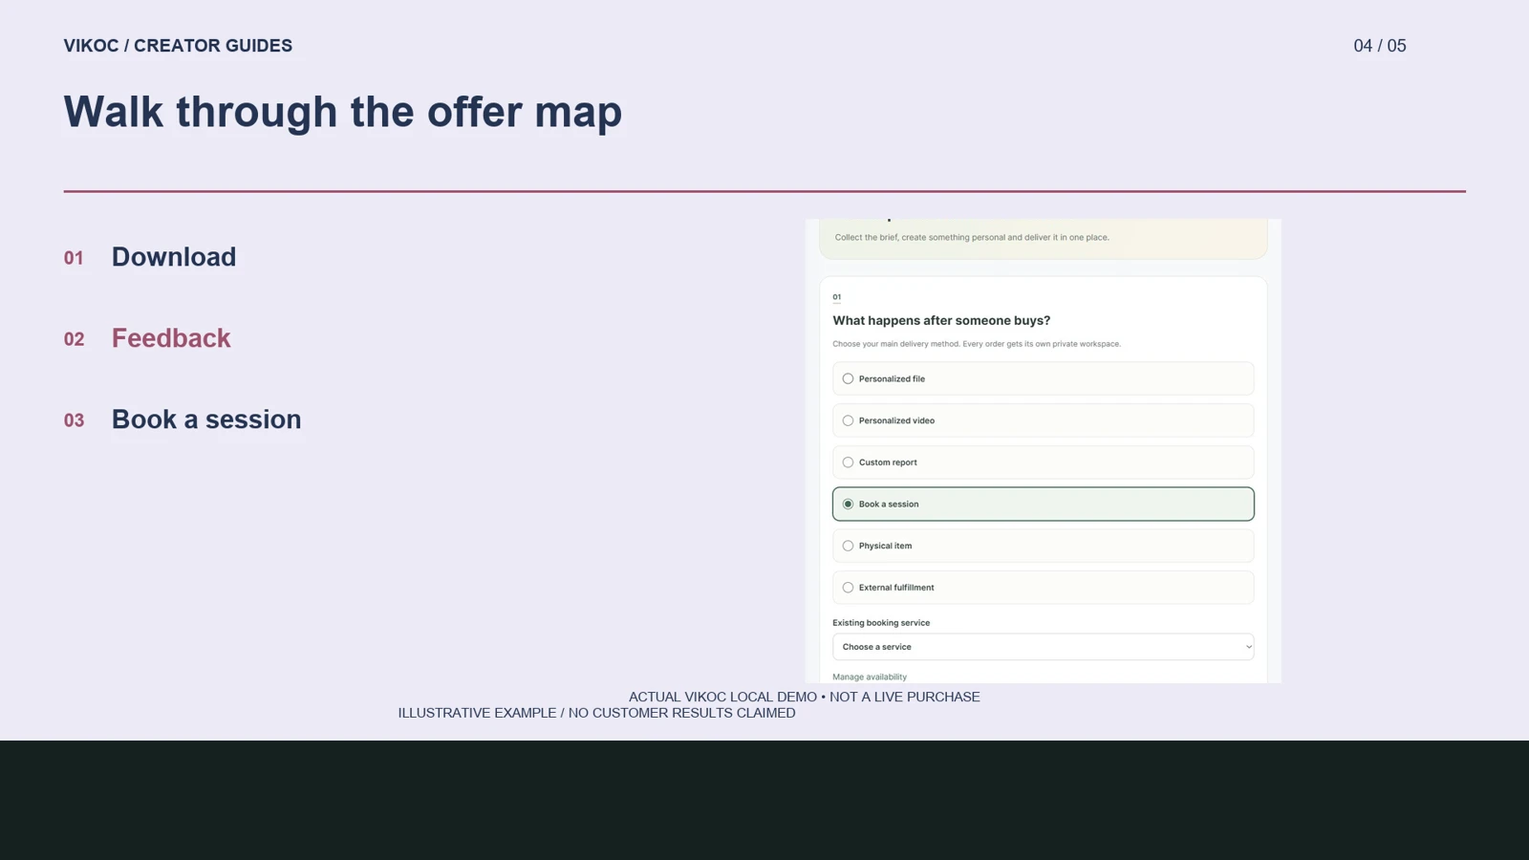The width and height of the screenshot is (1529, 860).
Task: Click the 'Existing booking service' label
Action: [881, 623]
